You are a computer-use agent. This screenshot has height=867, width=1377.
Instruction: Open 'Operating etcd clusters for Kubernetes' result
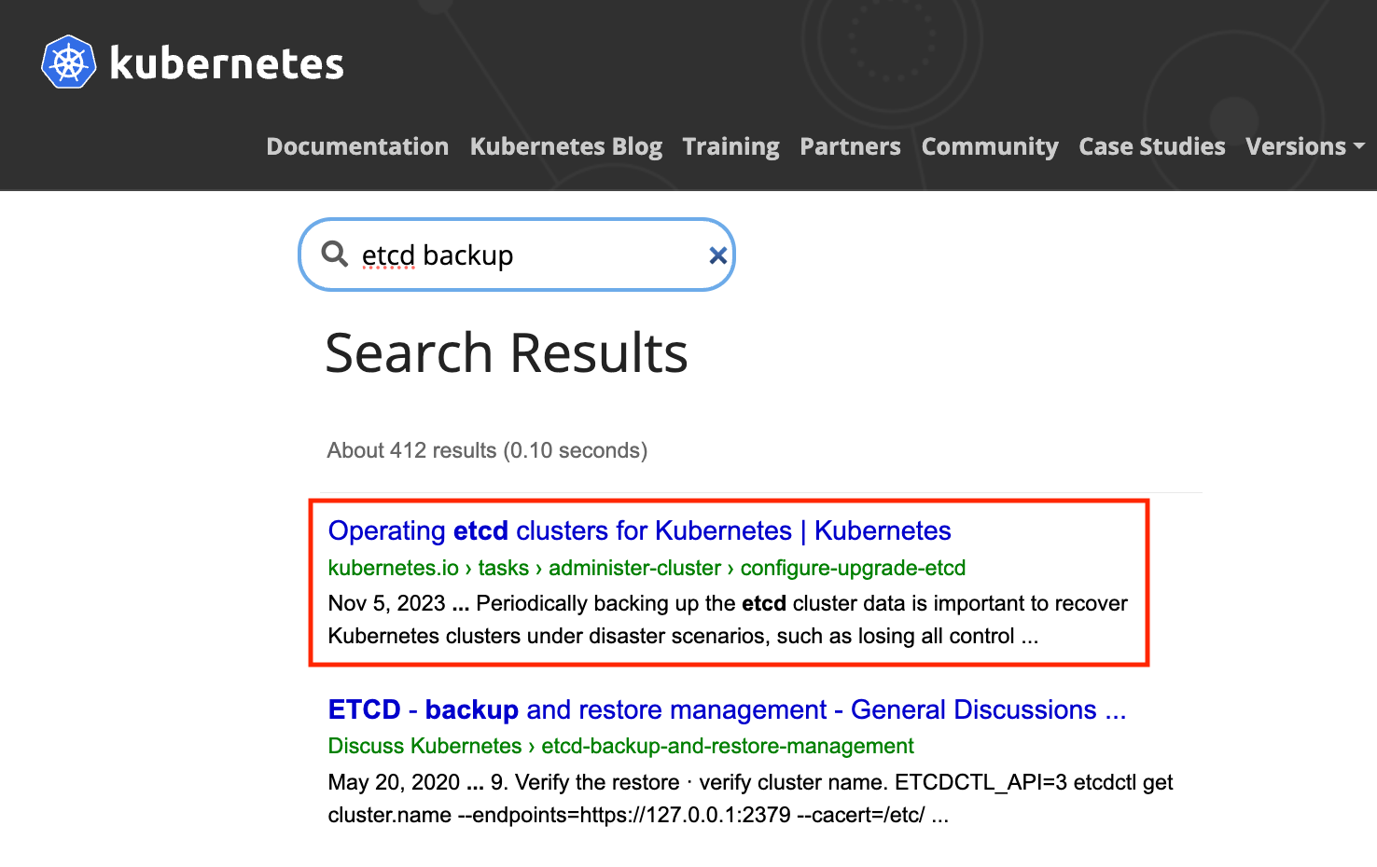coord(639,530)
